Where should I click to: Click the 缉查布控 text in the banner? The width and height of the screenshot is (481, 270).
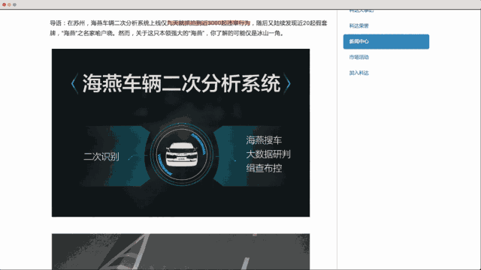coord(264,168)
